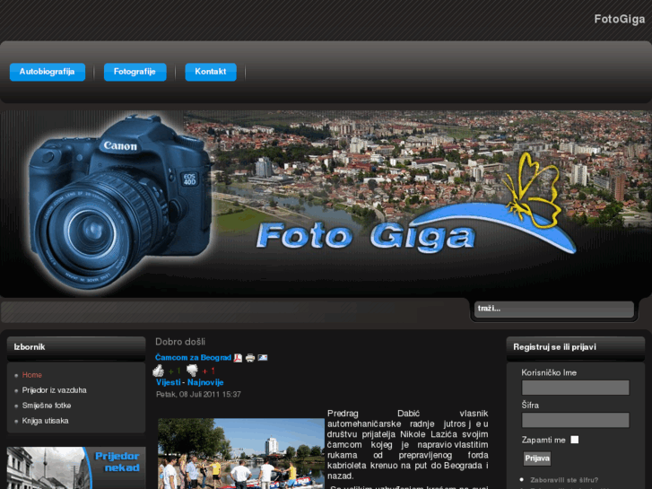Click the print icon beside article title
652x489 pixels.
pyautogui.click(x=250, y=358)
